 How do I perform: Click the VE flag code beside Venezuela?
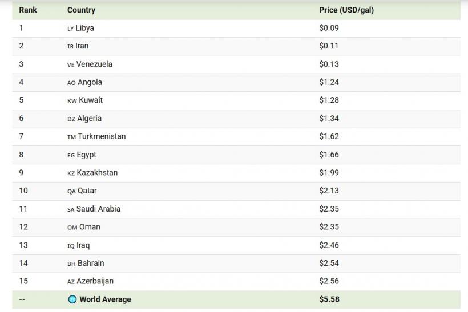click(71, 64)
